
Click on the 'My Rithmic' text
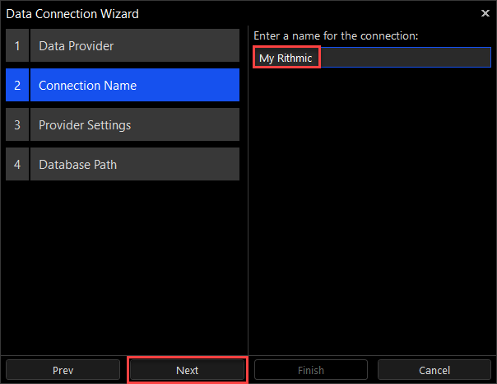pos(286,58)
